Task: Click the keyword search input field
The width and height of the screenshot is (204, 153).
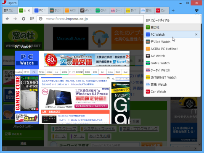Action: click(x=115, y=145)
